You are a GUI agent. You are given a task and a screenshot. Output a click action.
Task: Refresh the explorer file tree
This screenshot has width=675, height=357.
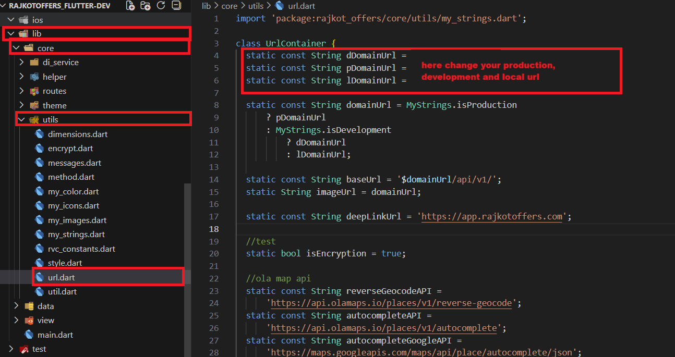[161, 6]
